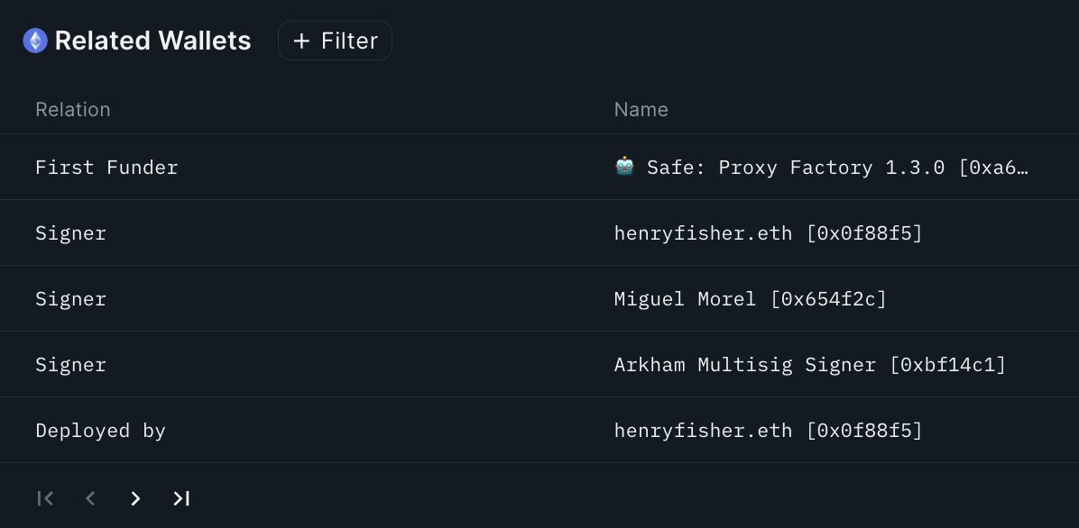Select the First Funder relation cell
Screen dimensions: 1079x528
[106, 168]
